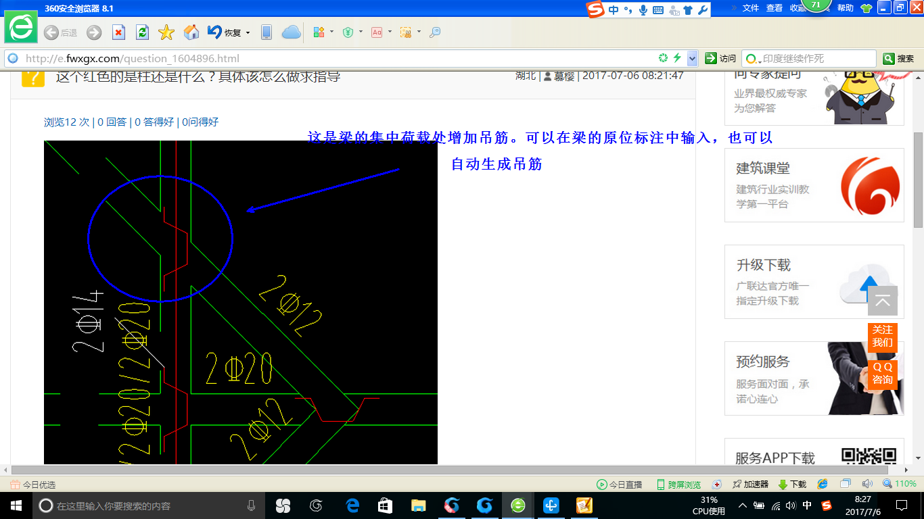Click the 0 回答 link

112,122
